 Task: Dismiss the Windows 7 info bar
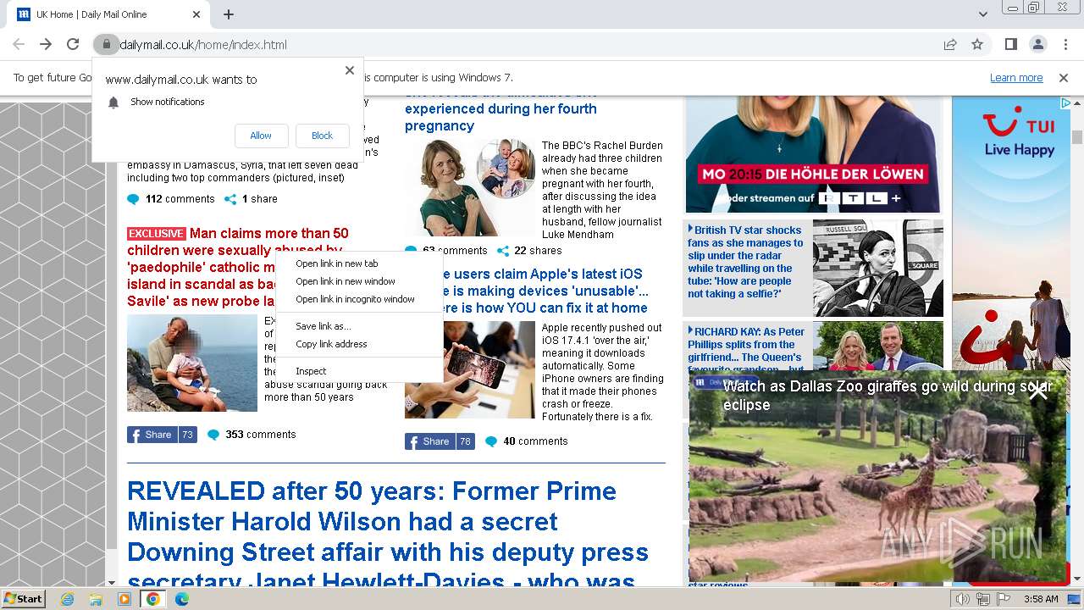pos(1064,77)
